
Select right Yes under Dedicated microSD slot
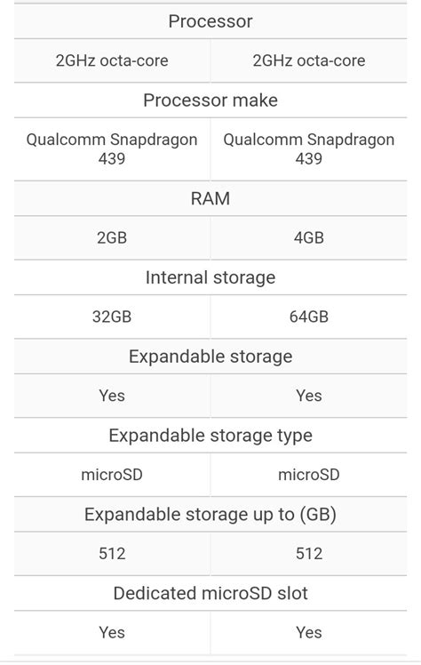point(309,632)
